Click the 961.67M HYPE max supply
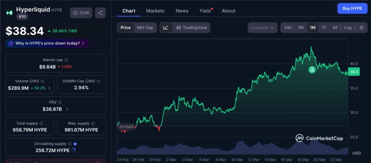The image size is (371, 163). click(82, 130)
